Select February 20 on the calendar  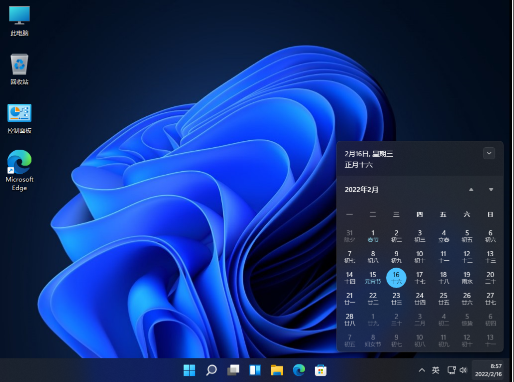tap(490, 278)
